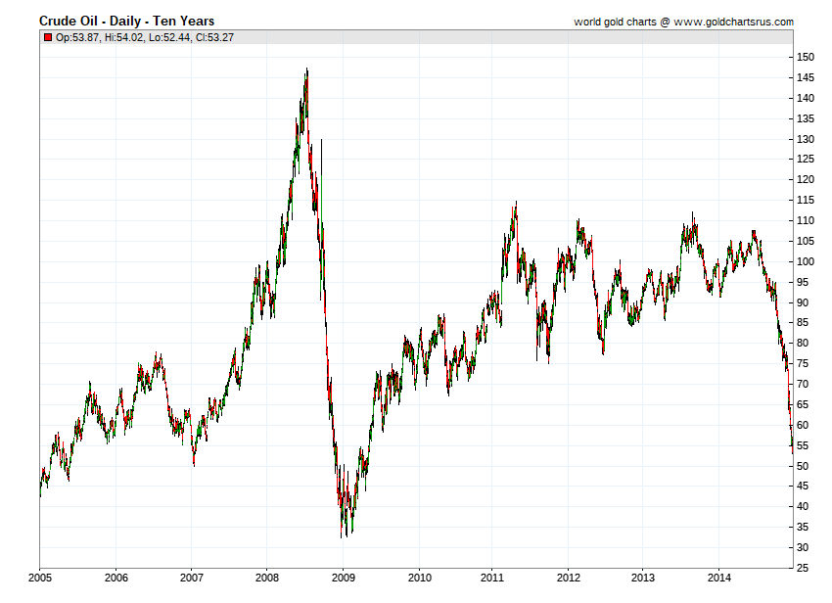The height and width of the screenshot is (603, 832).
Task: Click the 2009 x-axis label
Action: 344,578
